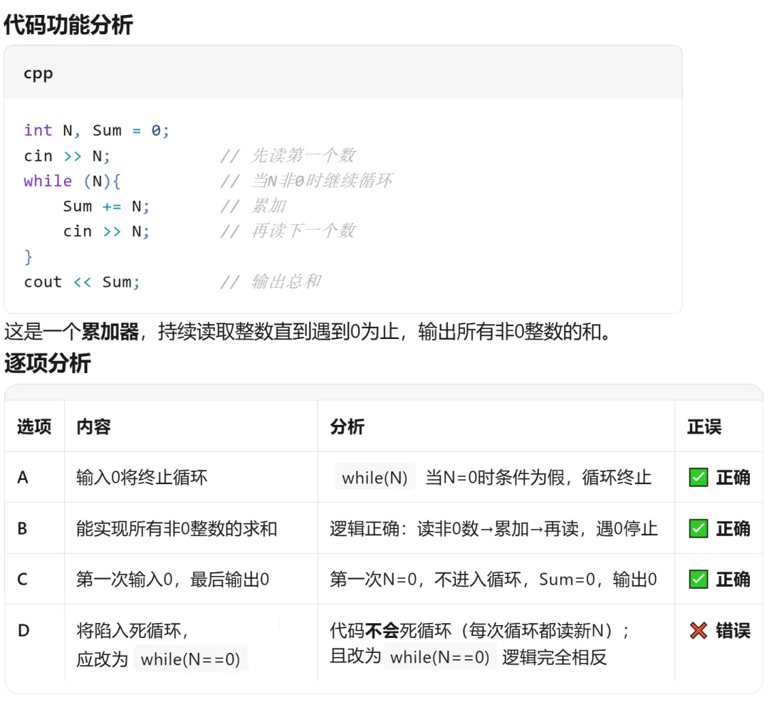
Task: Click the 正误 column header
Action: coord(705,426)
